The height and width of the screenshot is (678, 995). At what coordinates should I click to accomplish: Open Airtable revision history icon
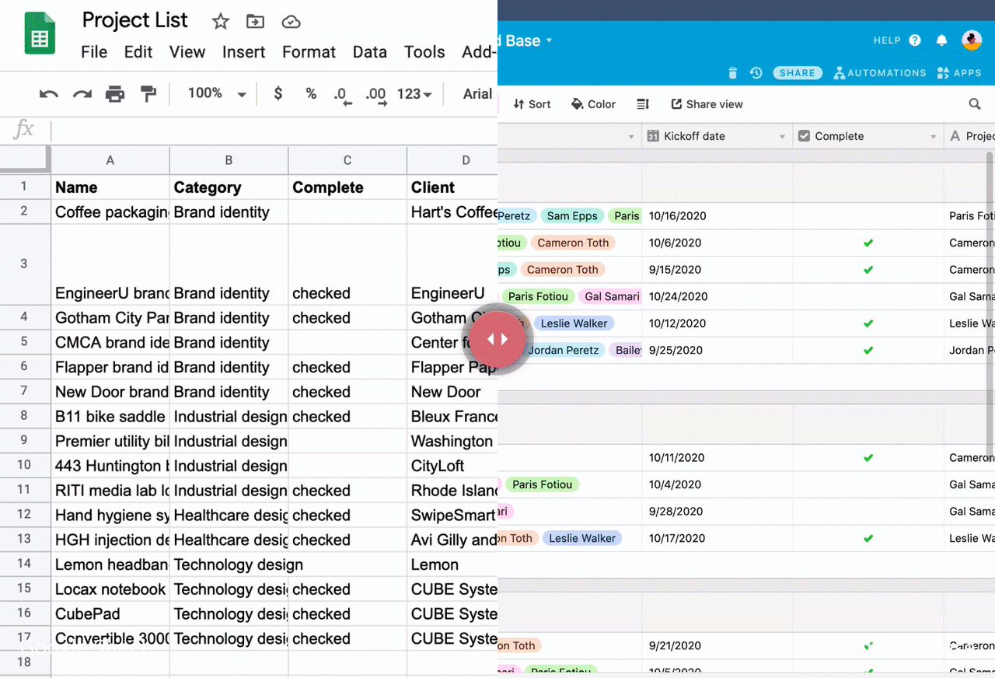point(756,73)
